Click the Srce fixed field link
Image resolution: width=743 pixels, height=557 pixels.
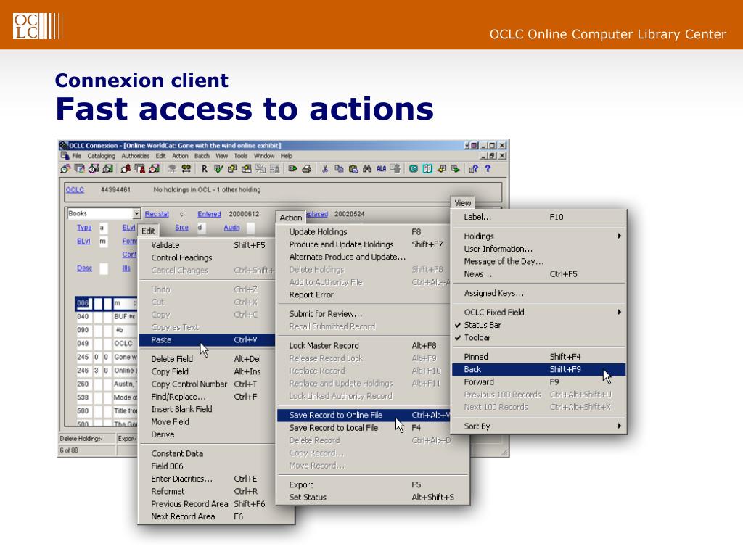click(181, 227)
